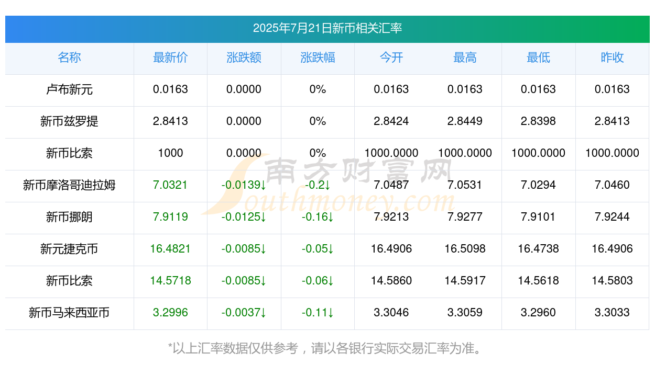Select the change amount -0.0125↓
This screenshot has height=365, width=655.
(244, 217)
